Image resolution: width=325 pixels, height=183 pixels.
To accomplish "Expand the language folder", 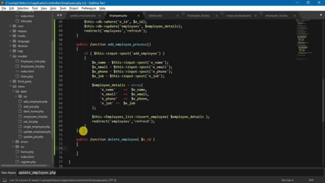I will pyautogui.click(x=10, y=41).
